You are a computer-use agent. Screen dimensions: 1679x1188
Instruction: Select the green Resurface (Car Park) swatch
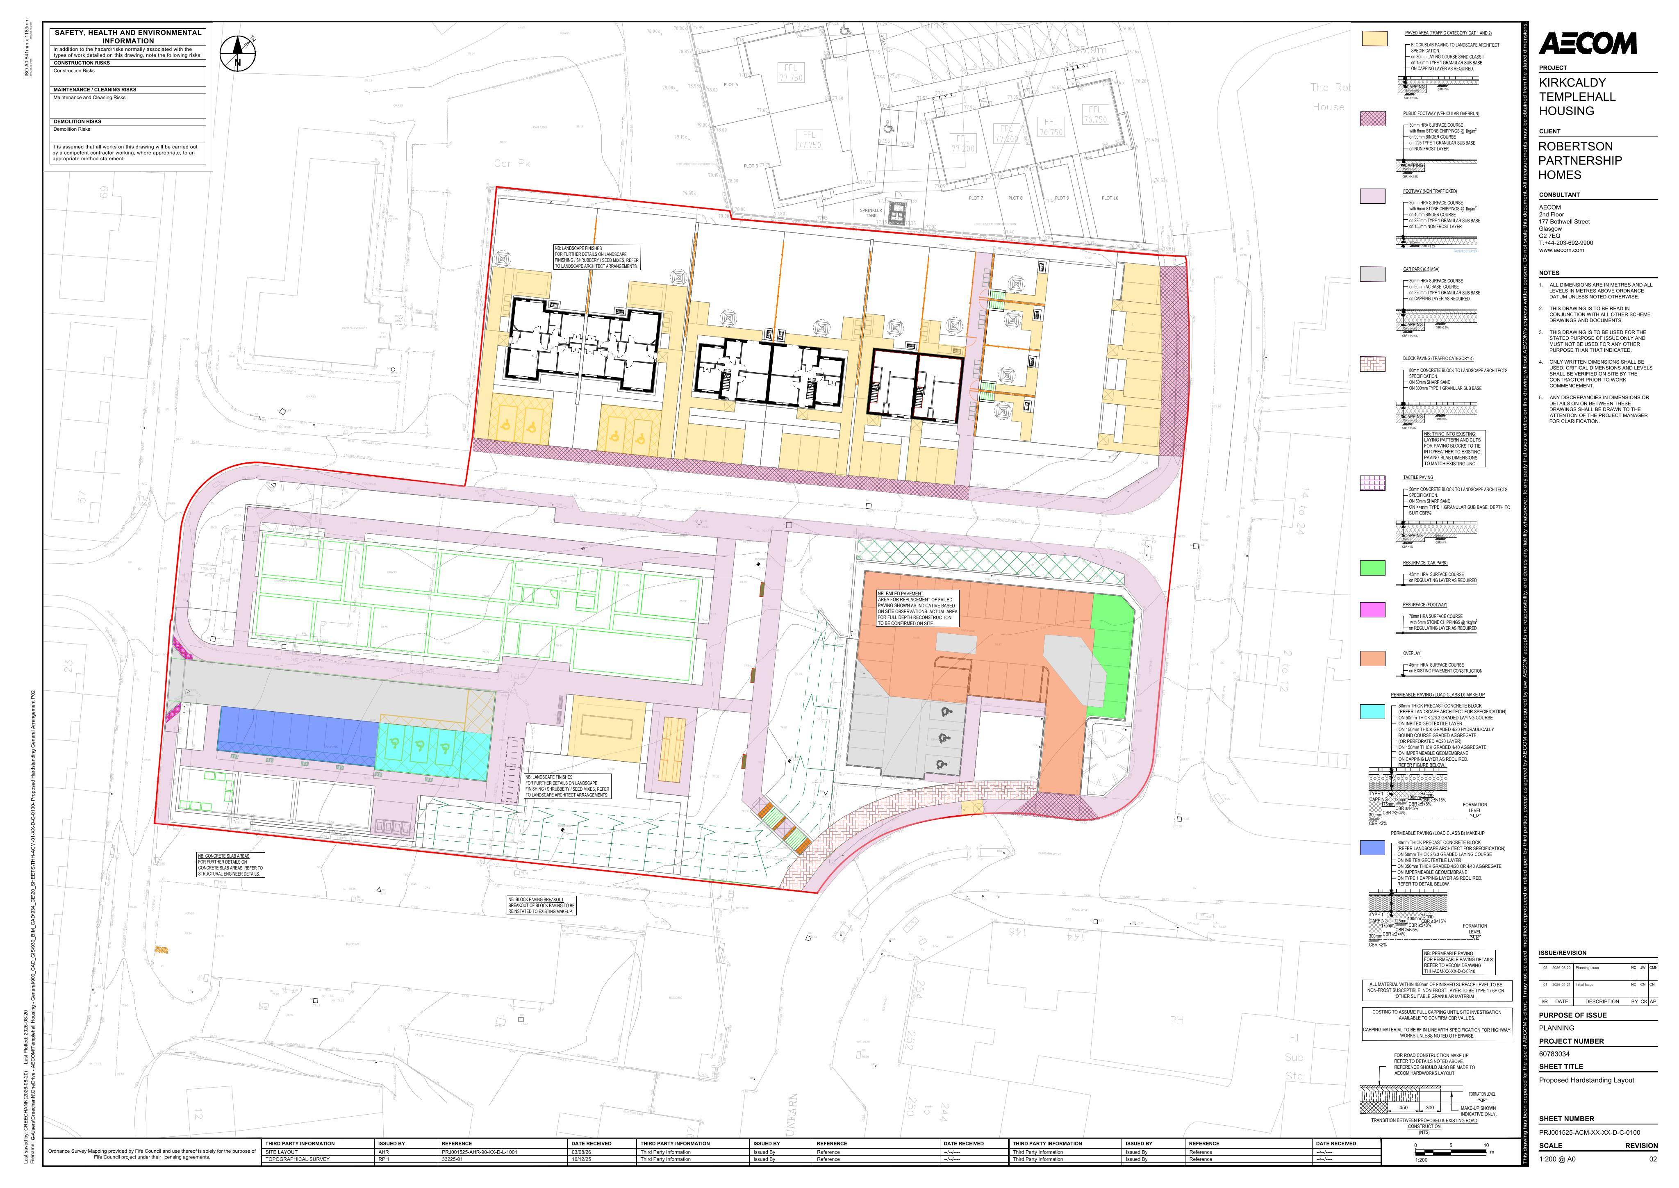click(x=1373, y=568)
